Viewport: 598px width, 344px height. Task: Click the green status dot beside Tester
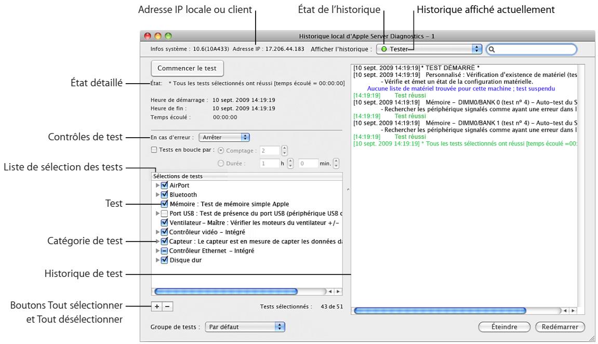pyautogui.click(x=384, y=49)
